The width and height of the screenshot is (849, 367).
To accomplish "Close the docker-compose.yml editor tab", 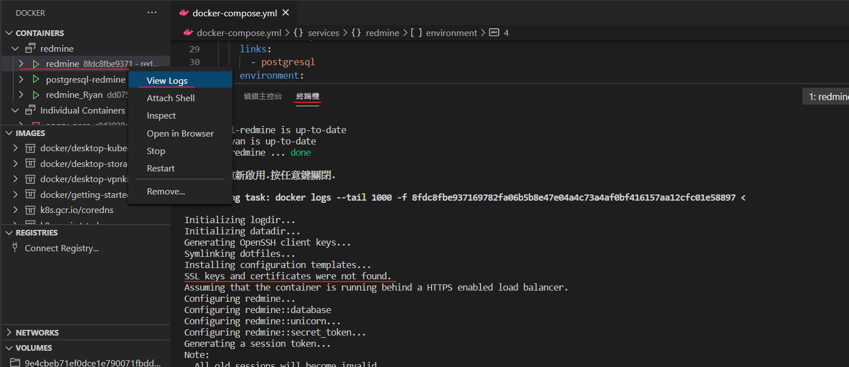I will point(285,13).
